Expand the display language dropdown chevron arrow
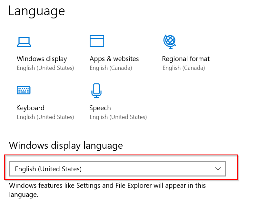The height and width of the screenshot is (213, 268). (x=218, y=169)
